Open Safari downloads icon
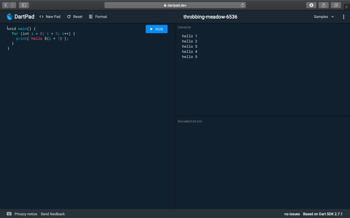The height and width of the screenshot is (218, 350). (311, 5)
